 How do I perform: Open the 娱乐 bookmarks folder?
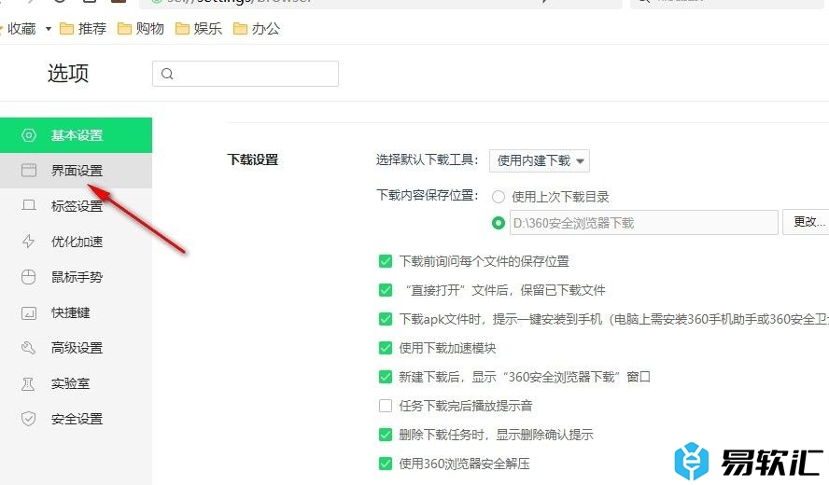(198, 29)
